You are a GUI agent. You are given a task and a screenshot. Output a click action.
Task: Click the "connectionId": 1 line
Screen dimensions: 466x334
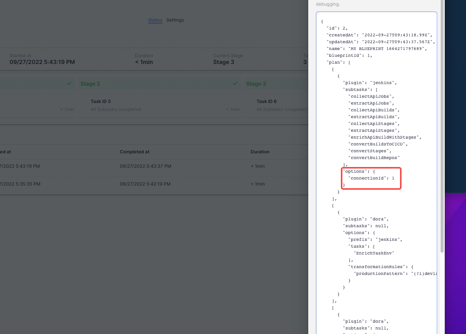point(371,178)
